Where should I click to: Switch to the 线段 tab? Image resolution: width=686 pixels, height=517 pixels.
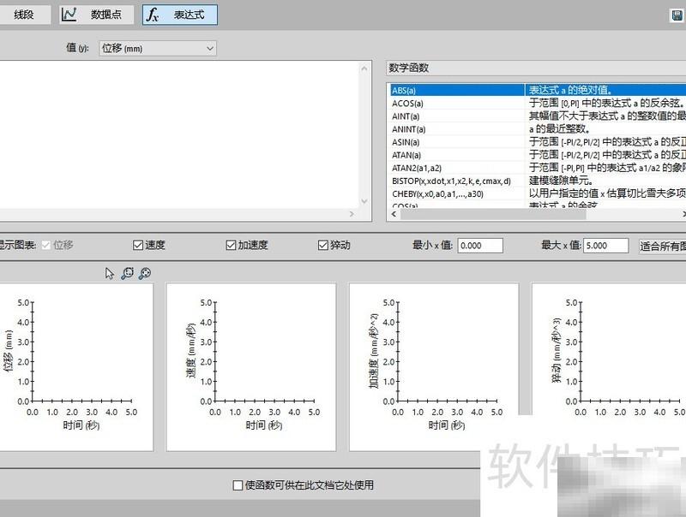point(24,14)
